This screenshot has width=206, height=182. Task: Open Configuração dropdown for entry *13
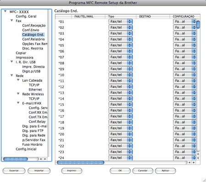pos(184,92)
